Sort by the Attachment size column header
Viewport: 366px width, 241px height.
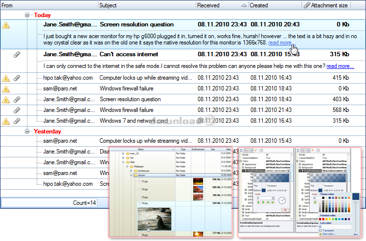(x=326, y=5)
